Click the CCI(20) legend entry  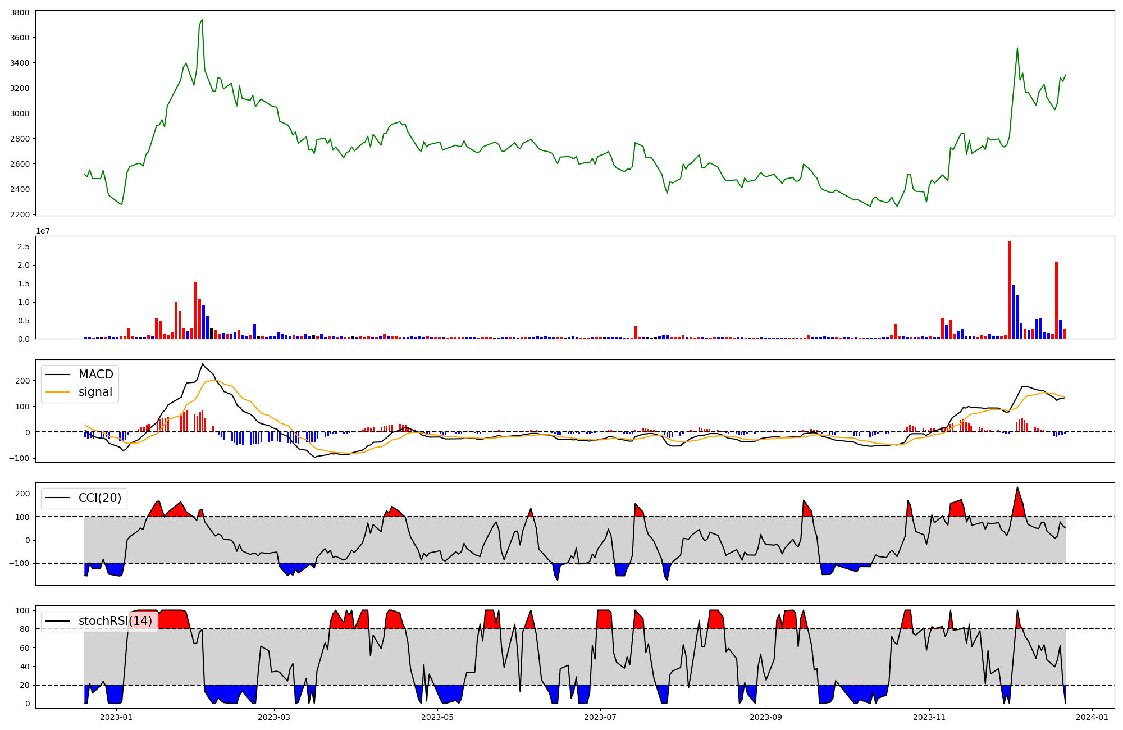pyautogui.click(x=100, y=498)
